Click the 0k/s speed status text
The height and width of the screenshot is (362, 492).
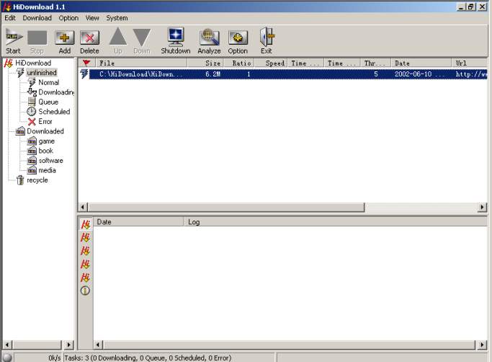click(x=55, y=358)
